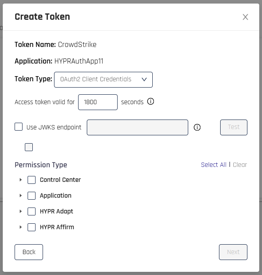This screenshot has height=275, width=262.
Task: Close the Create Token dialog
Action: 245,17
